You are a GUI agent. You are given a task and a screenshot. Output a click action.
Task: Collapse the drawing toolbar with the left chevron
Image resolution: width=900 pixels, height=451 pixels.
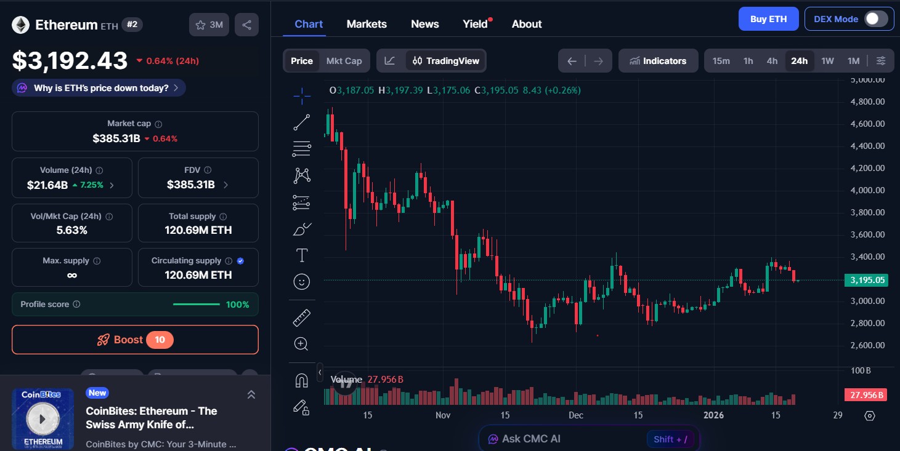coord(320,372)
